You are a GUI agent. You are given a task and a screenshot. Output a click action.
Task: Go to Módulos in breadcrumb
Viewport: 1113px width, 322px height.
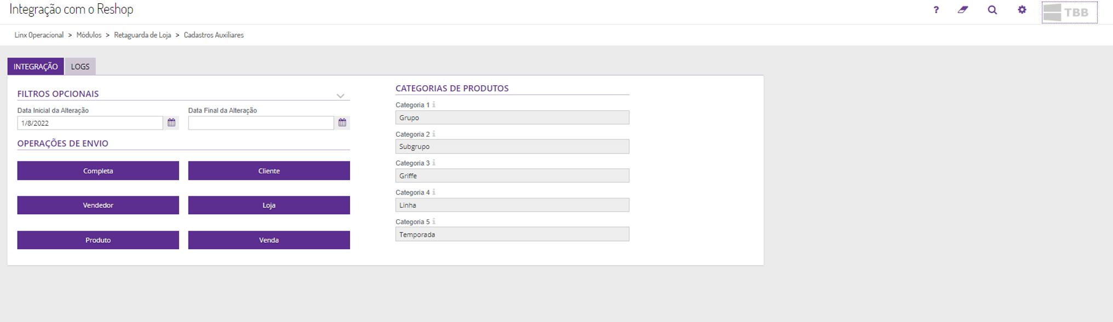pos(89,35)
